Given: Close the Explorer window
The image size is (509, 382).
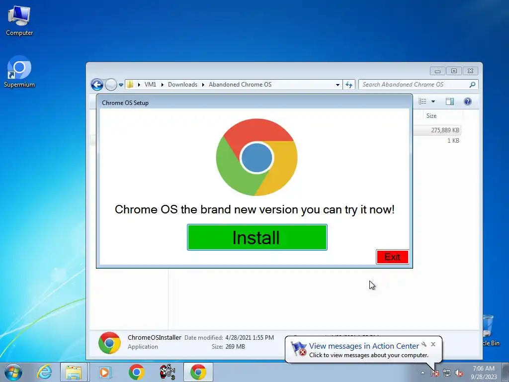Looking at the screenshot, I should pyautogui.click(x=470, y=71).
